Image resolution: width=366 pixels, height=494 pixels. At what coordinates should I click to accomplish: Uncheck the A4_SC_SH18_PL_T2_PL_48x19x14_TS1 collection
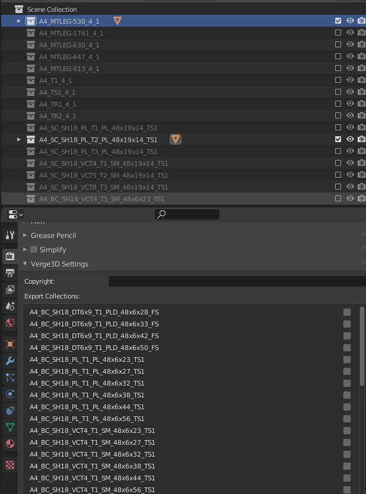click(x=338, y=139)
